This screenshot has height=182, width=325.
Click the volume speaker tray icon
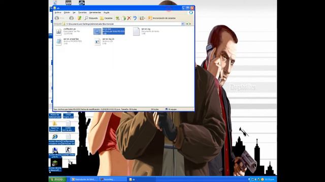pyautogui.click(x=256, y=179)
